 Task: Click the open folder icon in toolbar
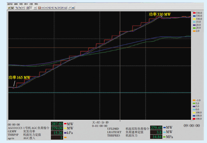pyautogui.click(x=9, y=8)
